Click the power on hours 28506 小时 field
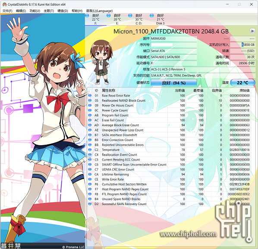Image resolution: width=258 pixels, height=249 pixels. click(x=242, y=63)
